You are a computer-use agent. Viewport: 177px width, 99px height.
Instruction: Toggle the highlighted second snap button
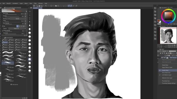pyautogui.click(x=71, y=6)
